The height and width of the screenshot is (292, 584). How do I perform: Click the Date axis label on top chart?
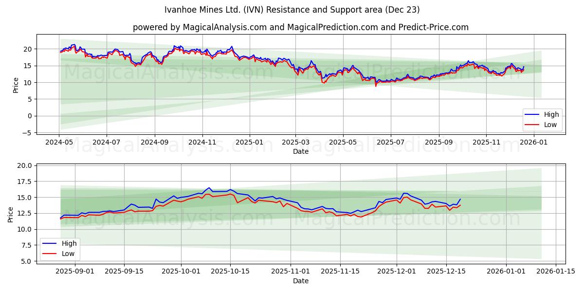301,152
